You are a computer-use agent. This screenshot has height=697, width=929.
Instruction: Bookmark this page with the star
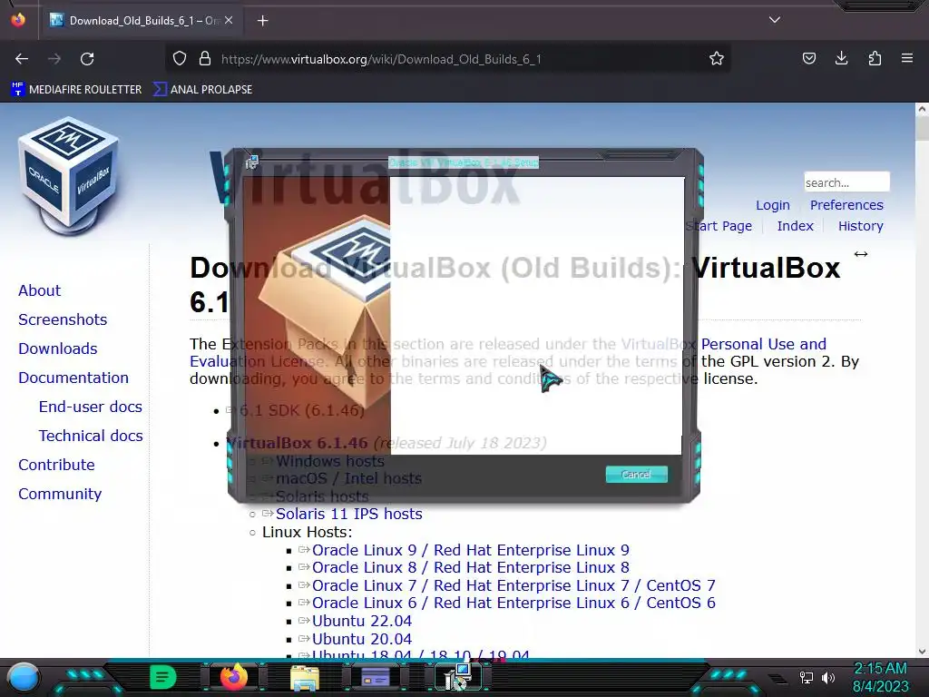click(x=717, y=59)
